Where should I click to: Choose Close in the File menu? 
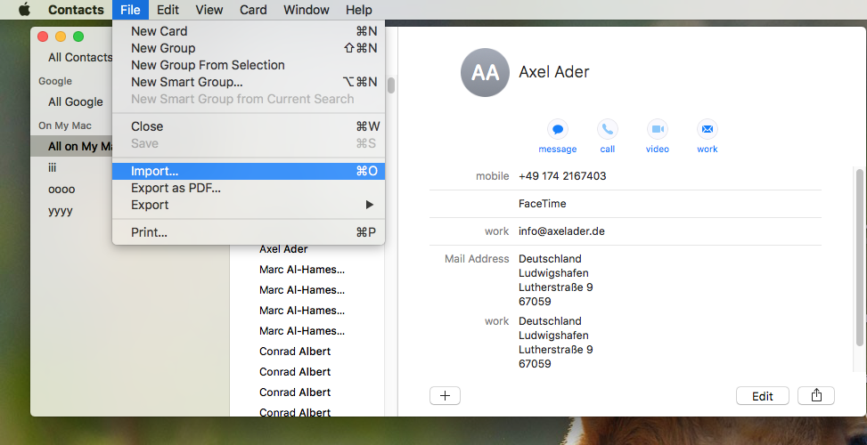[249, 126]
